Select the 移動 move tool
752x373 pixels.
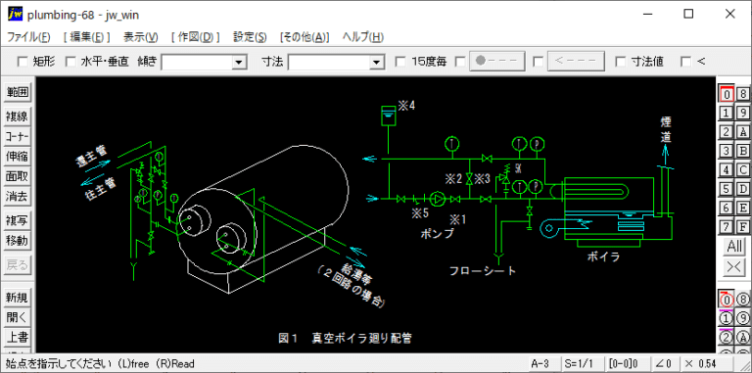(x=18, y=241)
